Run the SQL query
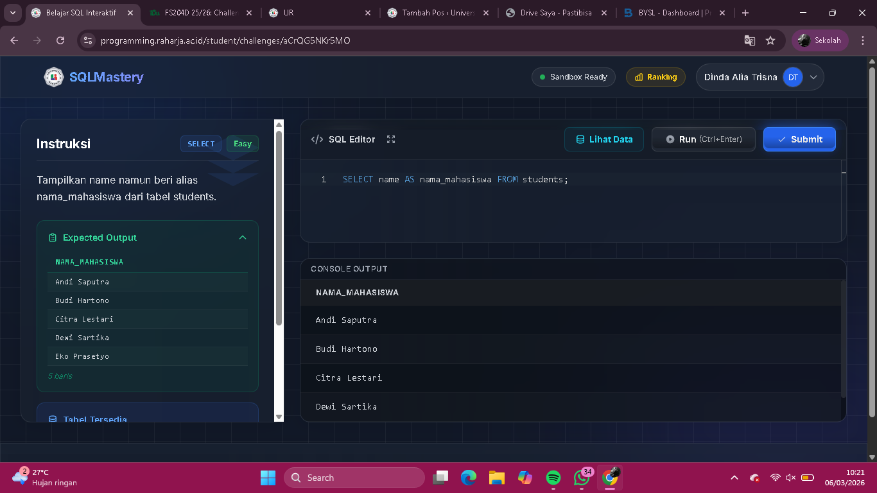This screenshot has height=493, width=877. [703, 139]
